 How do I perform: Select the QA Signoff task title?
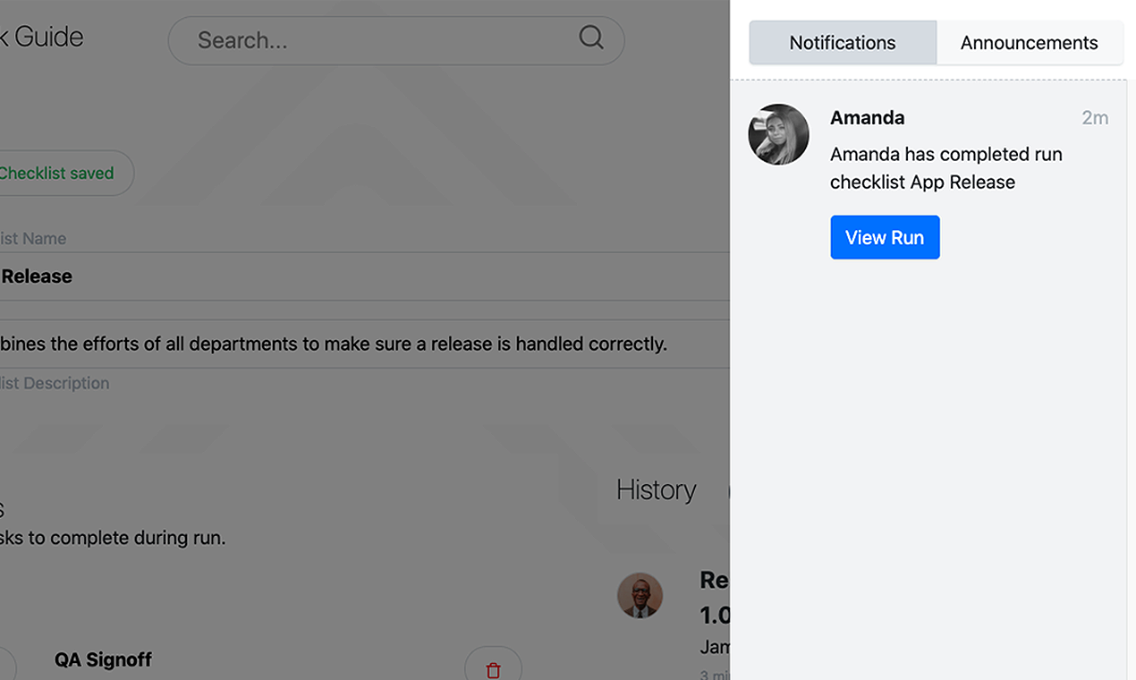[103, 660]
